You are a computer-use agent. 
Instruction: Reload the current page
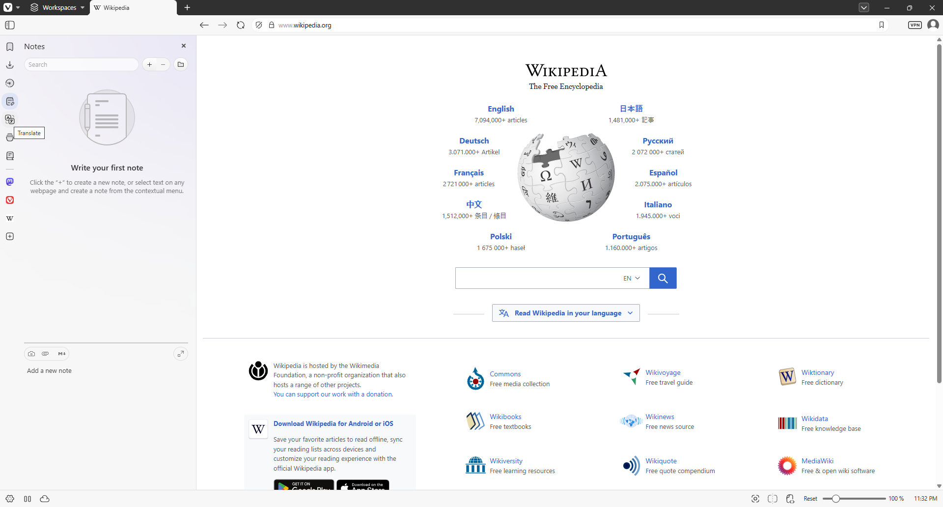click(241, 25)
